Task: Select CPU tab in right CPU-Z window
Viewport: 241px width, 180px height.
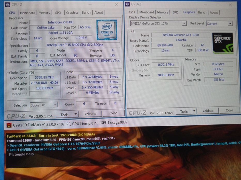Action: pos(132,12)
